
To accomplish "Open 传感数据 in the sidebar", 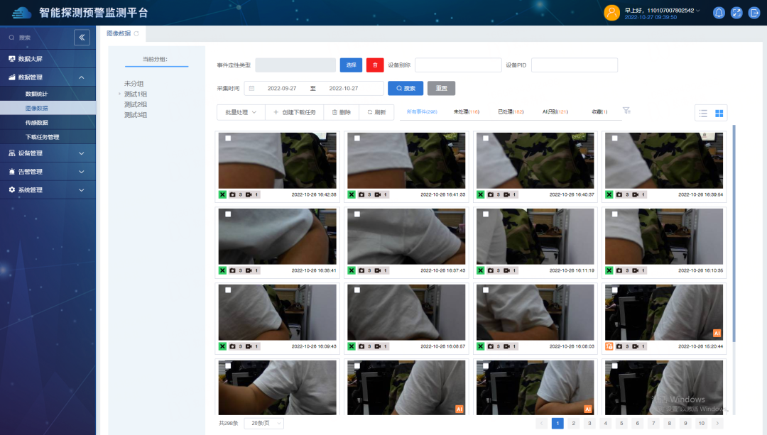I will point(37,123).
